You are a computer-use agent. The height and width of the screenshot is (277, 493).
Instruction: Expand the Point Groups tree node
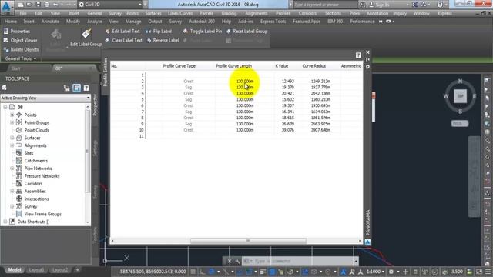12,122
